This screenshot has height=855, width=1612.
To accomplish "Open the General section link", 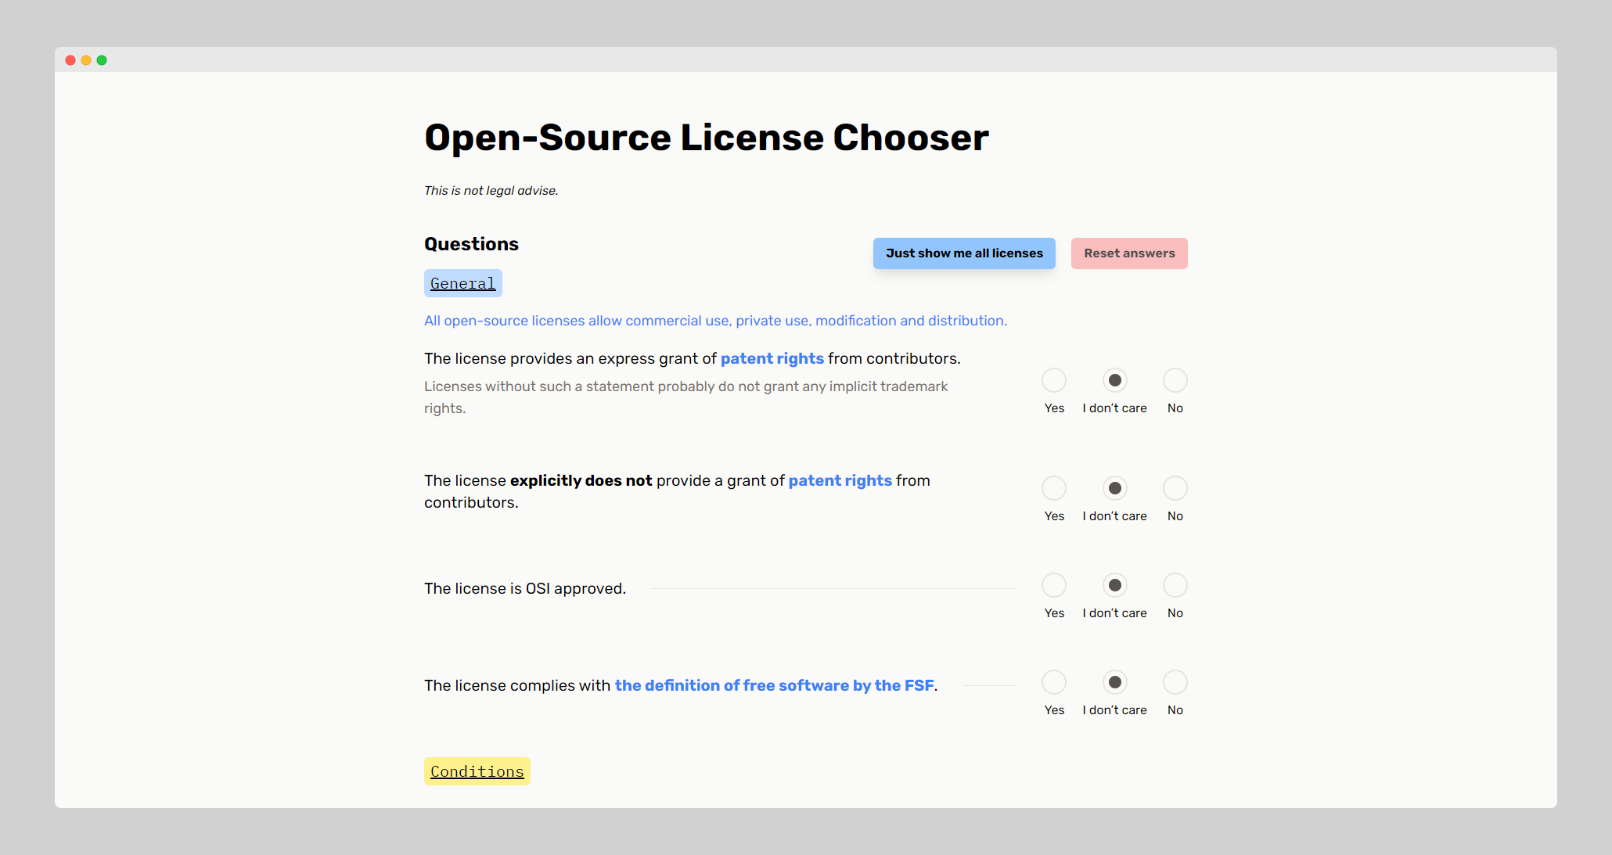I will (463, 283).
